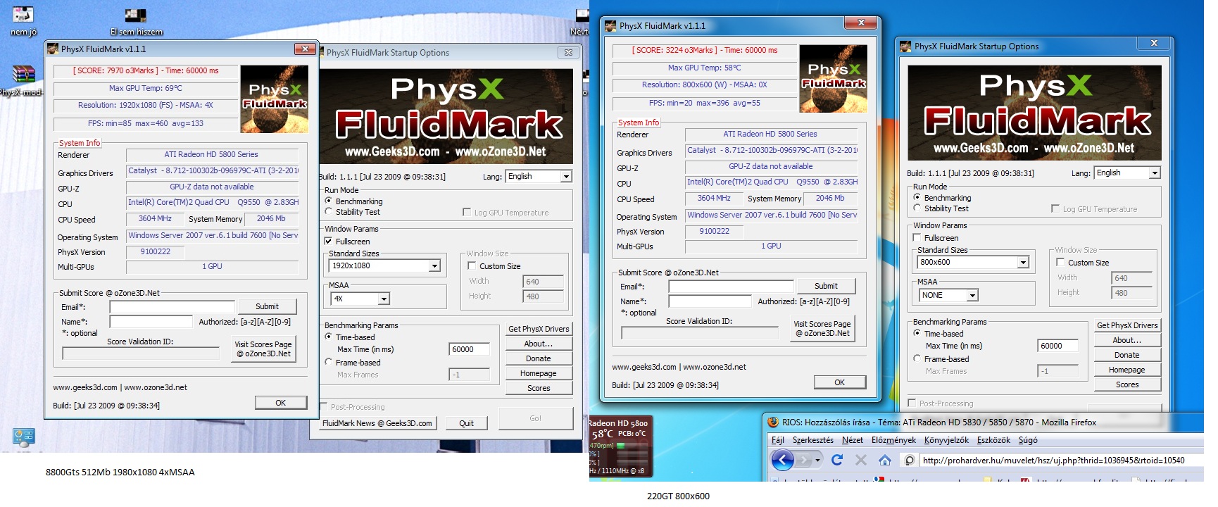Click Max Time field in the 1920x1080 options window
The height and width of the screenshot is (507, 1218).
coord(469,349)
